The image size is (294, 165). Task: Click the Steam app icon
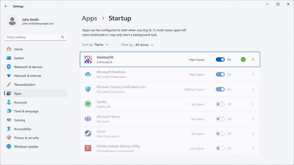(88, 133)
